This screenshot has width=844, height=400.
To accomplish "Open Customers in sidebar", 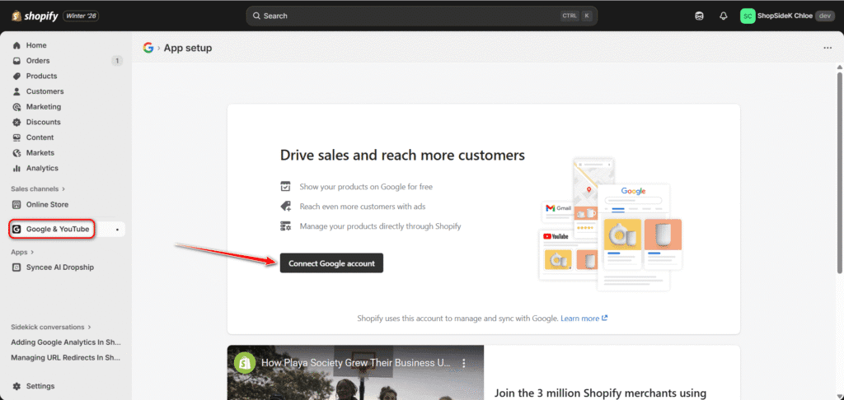I will 45,91.
